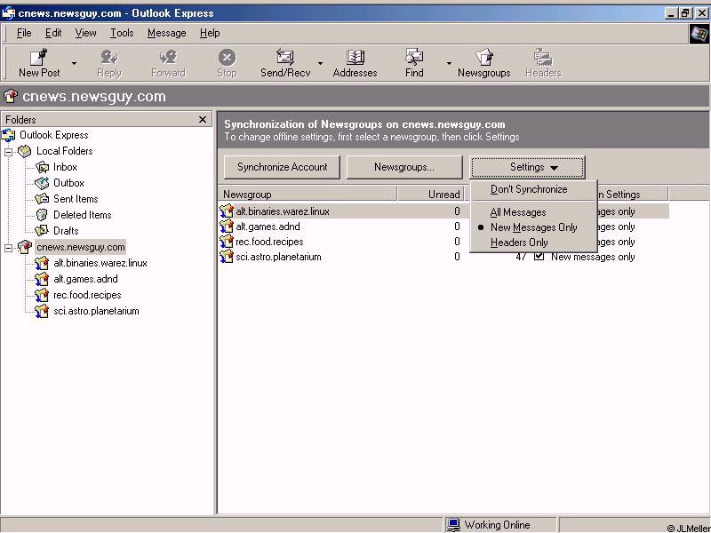
Task: Close the Folders pane
Action: click(203, 119)
